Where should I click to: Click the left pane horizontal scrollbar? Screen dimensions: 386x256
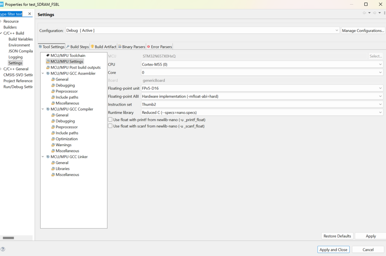tap(9, 238)
